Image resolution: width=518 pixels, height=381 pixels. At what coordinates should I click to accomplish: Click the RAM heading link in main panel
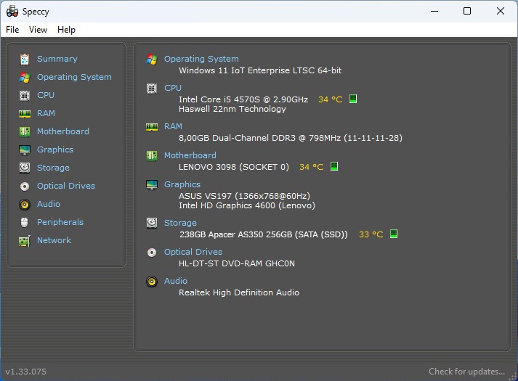tap(173, 127)
